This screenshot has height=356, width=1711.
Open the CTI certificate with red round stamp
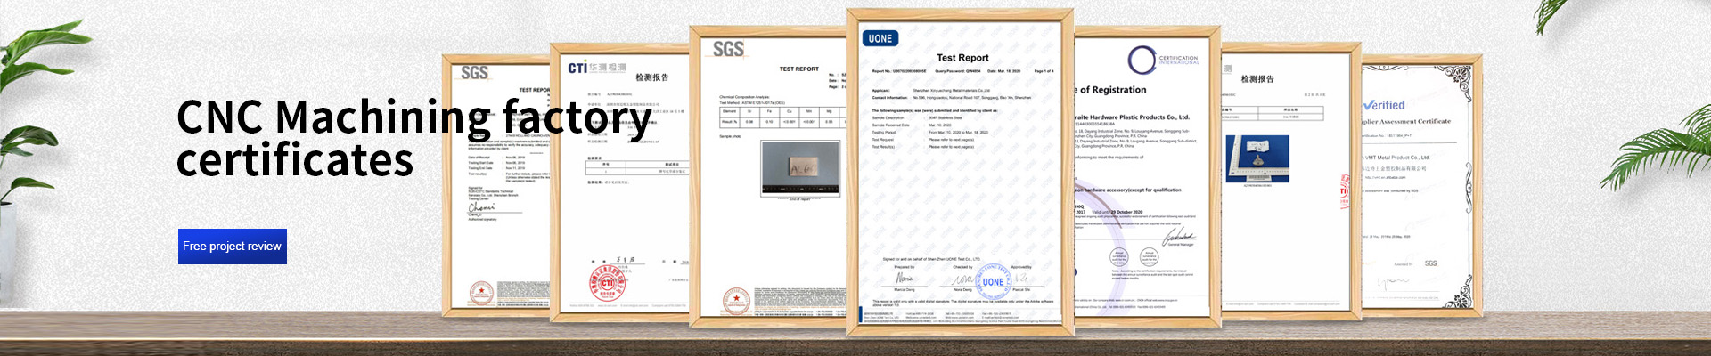619,182
